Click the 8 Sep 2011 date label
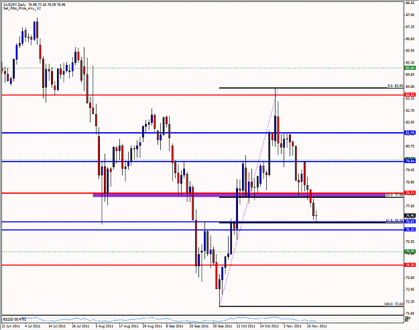Viewport: 419px width, 330px height. point(174,326)
